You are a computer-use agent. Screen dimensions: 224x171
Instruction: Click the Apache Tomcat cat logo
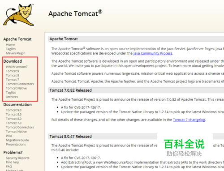(18, 15)
